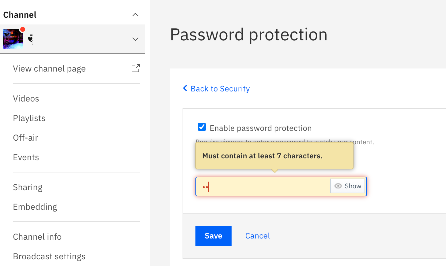Expand the channel selector dropdown arrow
This screenshot has height=266, width=446.
tap(135, 39)
